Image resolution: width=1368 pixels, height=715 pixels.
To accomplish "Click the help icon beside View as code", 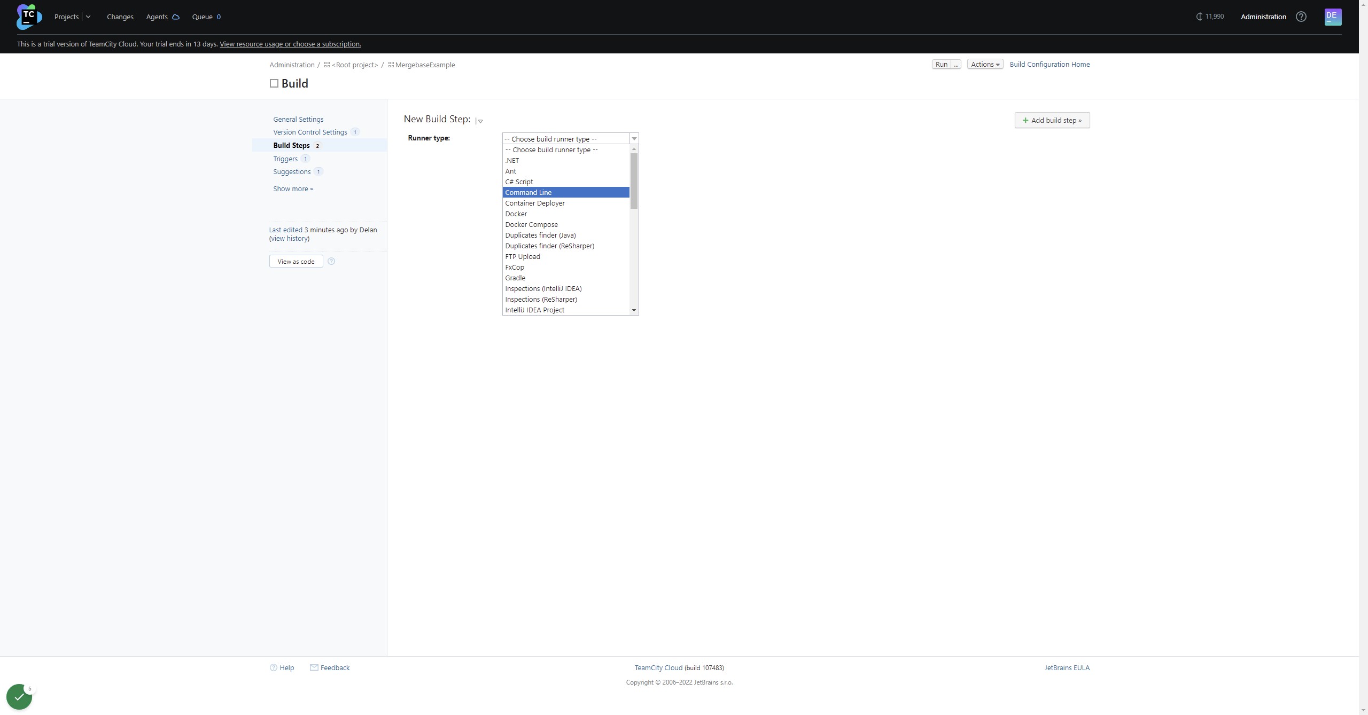I will [331, 261].
